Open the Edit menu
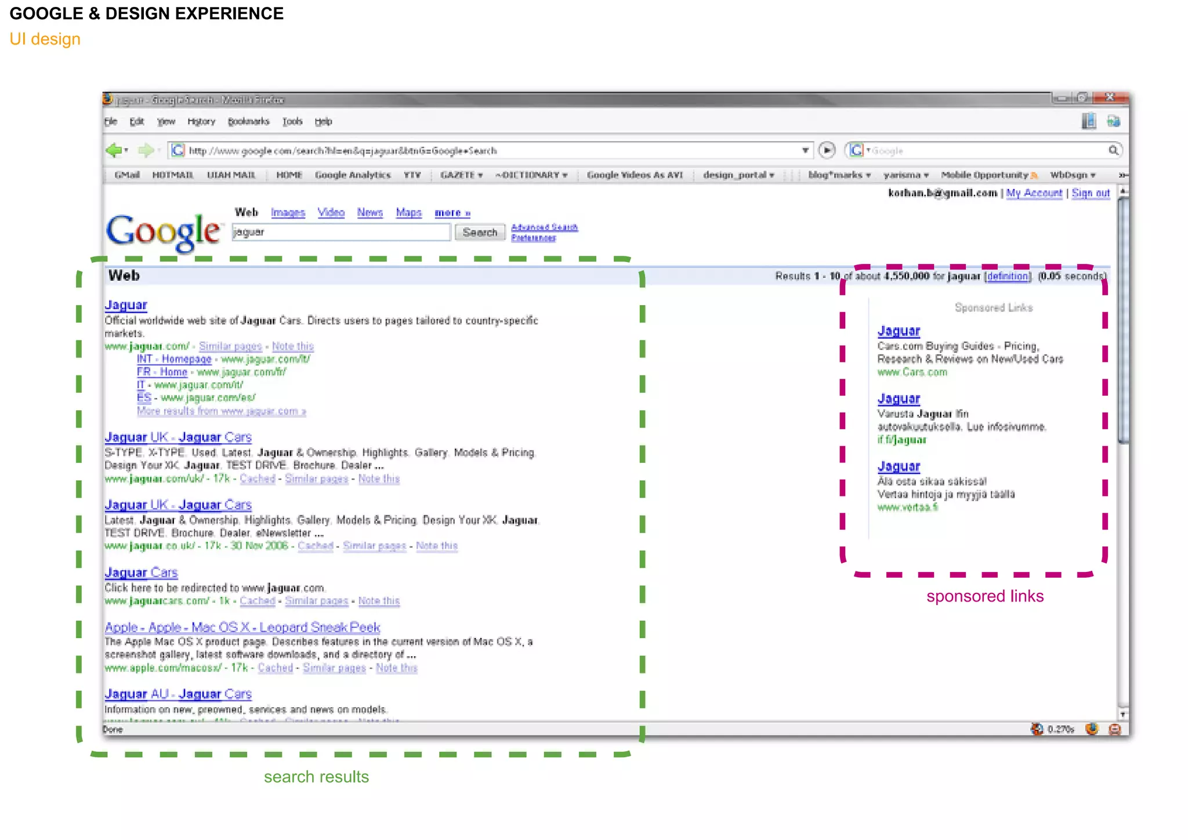The image size is (1188, 840). (x=137, y=121)
